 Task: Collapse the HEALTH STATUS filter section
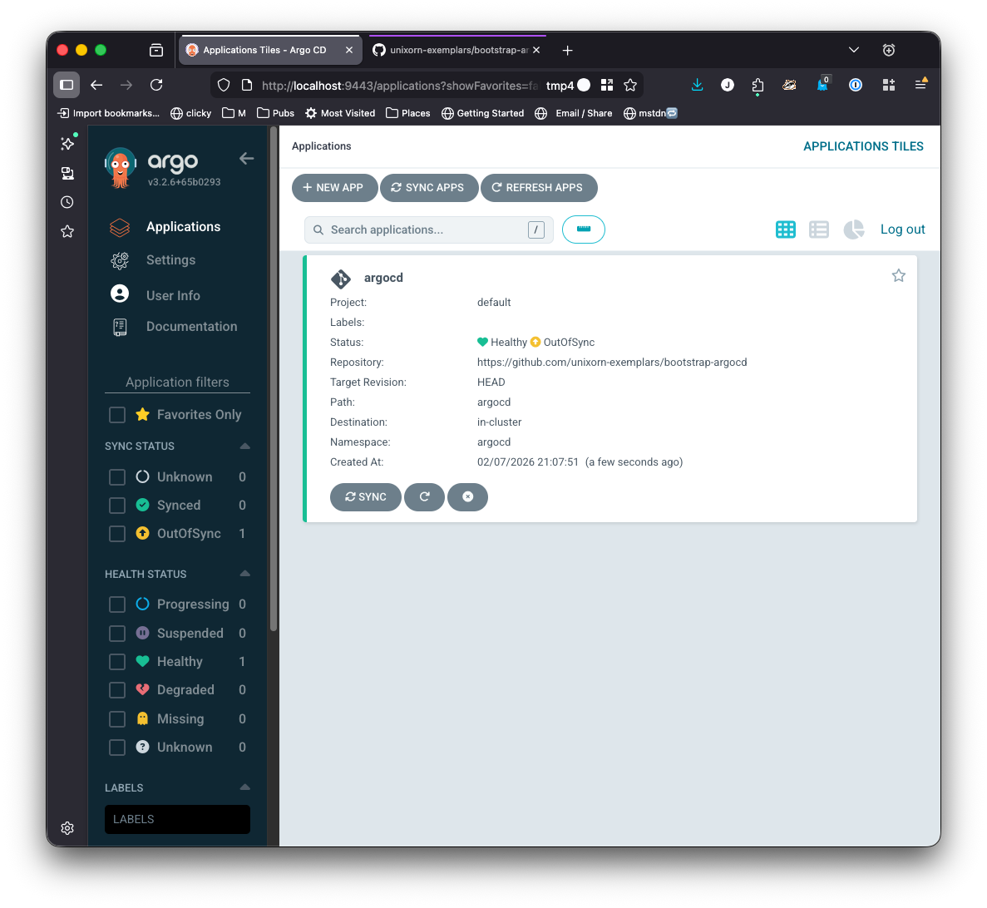click(244, 574)
